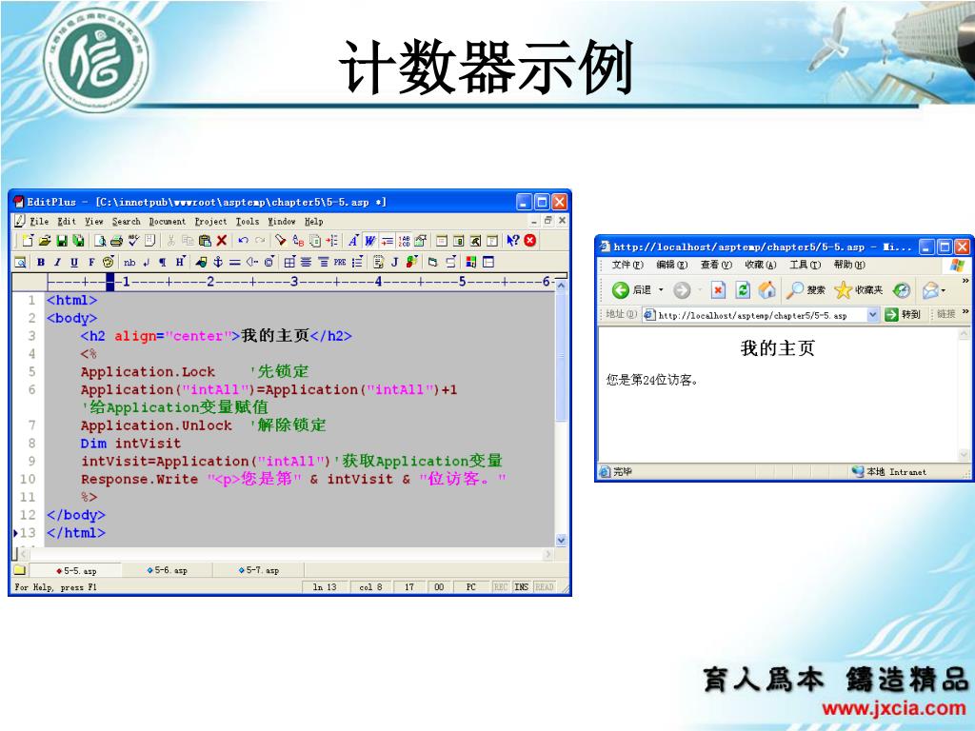Toggle READ read-only indicator in status bar
This screenshot has height=731, width=975.
(x=544, y=586)
